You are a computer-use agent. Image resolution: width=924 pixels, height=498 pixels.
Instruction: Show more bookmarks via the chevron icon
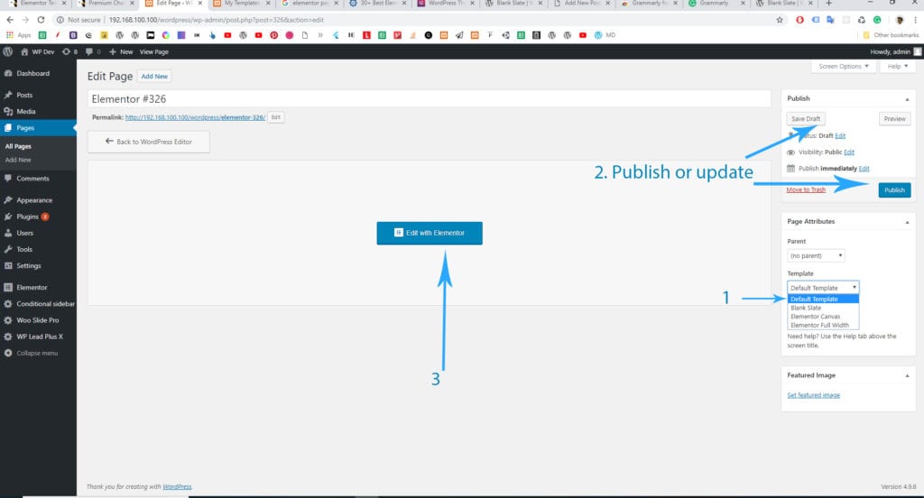coord(320,35)
